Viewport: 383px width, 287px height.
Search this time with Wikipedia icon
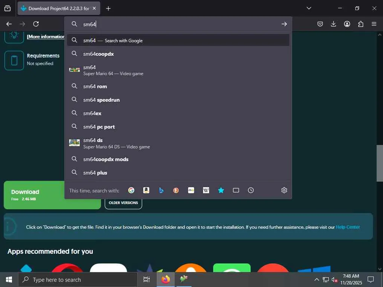click(x=206, y=190)
